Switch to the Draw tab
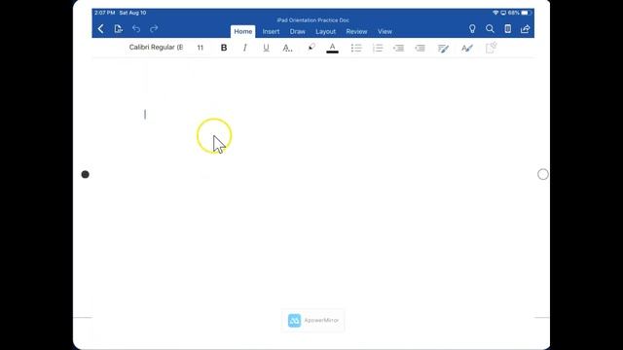 coord(297,31)
